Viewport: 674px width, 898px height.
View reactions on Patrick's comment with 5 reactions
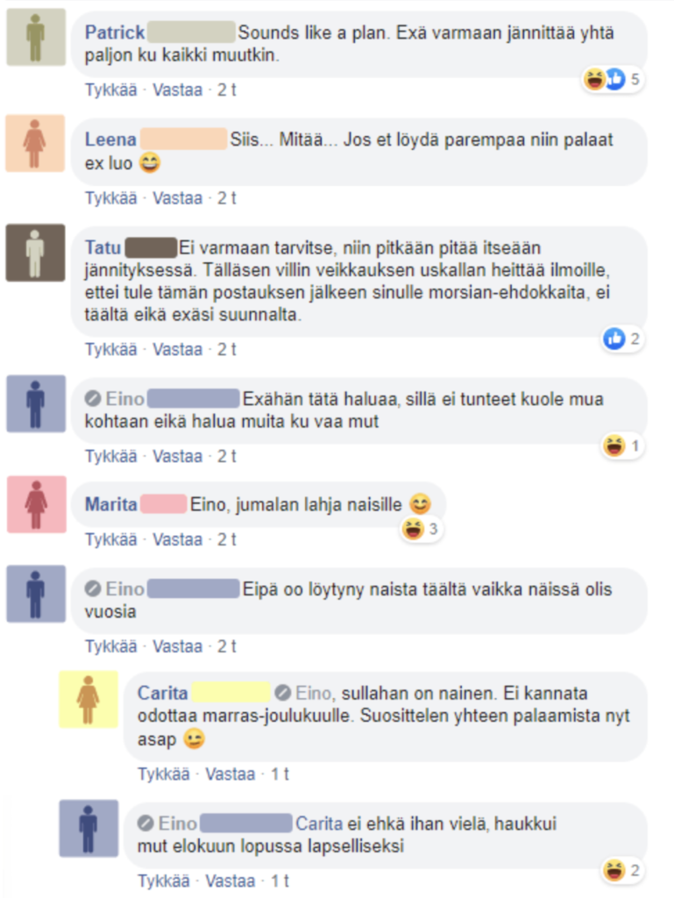click(612, 79)
